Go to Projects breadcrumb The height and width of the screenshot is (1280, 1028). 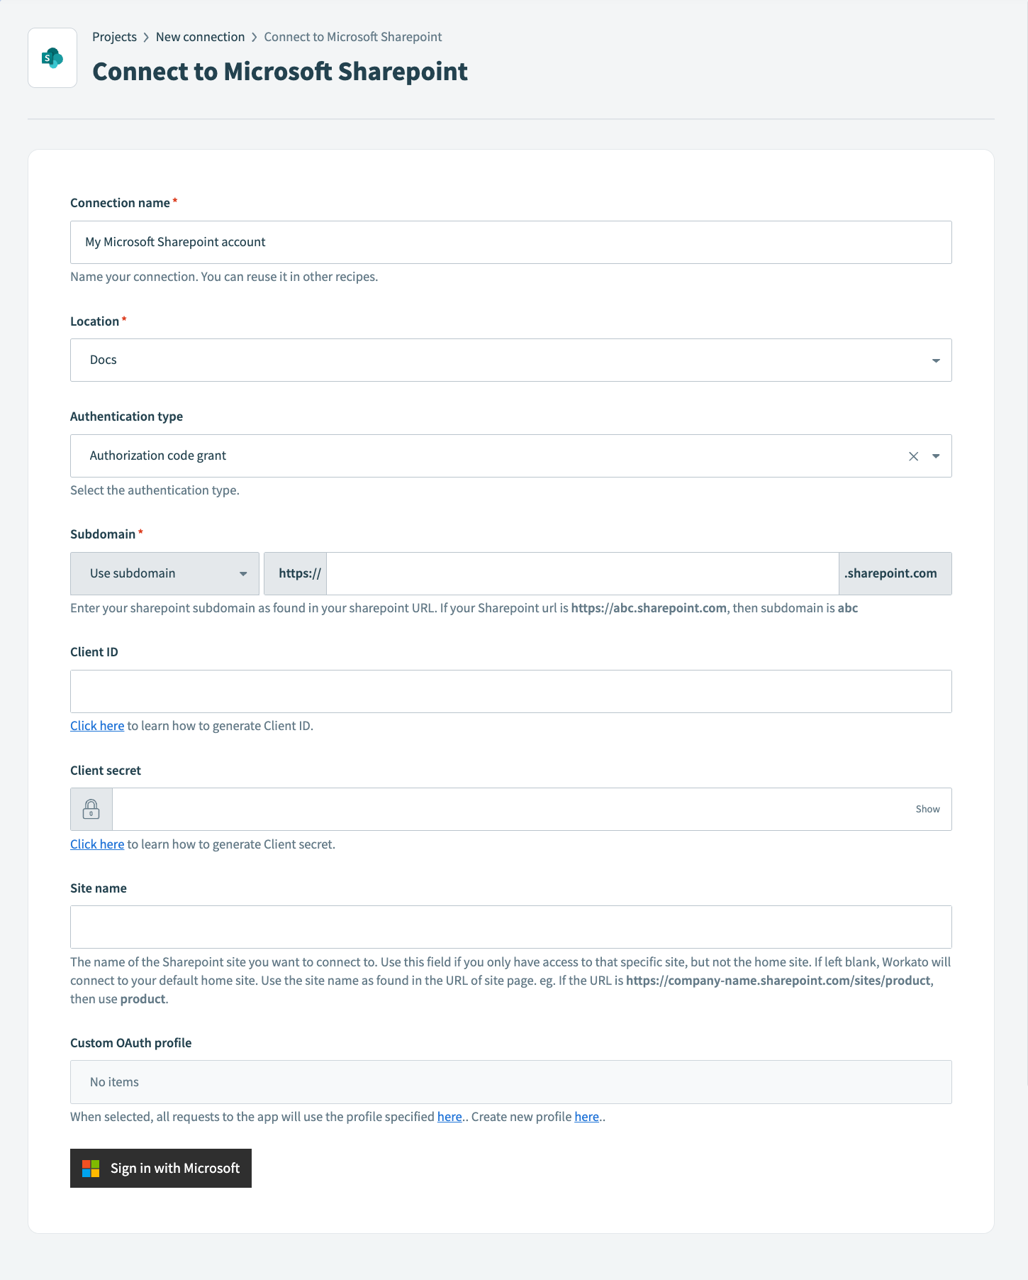coord(114,37)
